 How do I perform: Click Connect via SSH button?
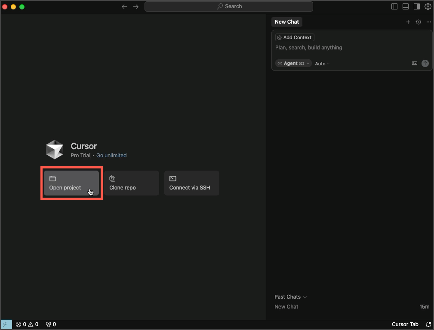(x=192, y=183)
